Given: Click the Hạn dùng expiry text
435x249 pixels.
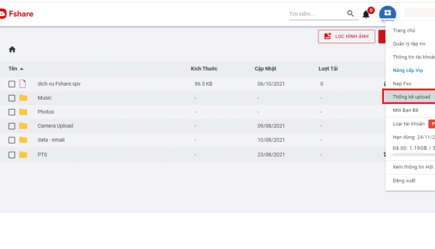Looking at the screenshot, I should (x=414, y=137).
